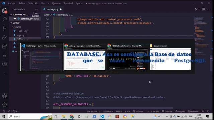Open the Manage gear icon
Viewport: 214px width, 120px height.
4,105
